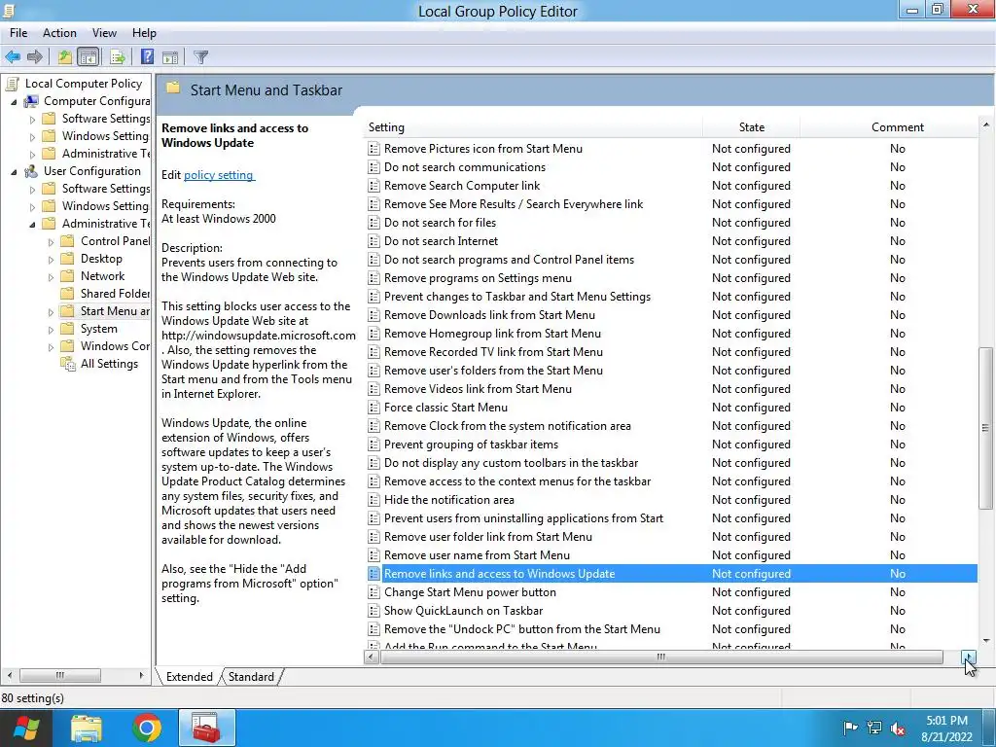The width and height of the screenshot is (996, 747).
Task: Open the View menu
Action: tap(104, 33)
